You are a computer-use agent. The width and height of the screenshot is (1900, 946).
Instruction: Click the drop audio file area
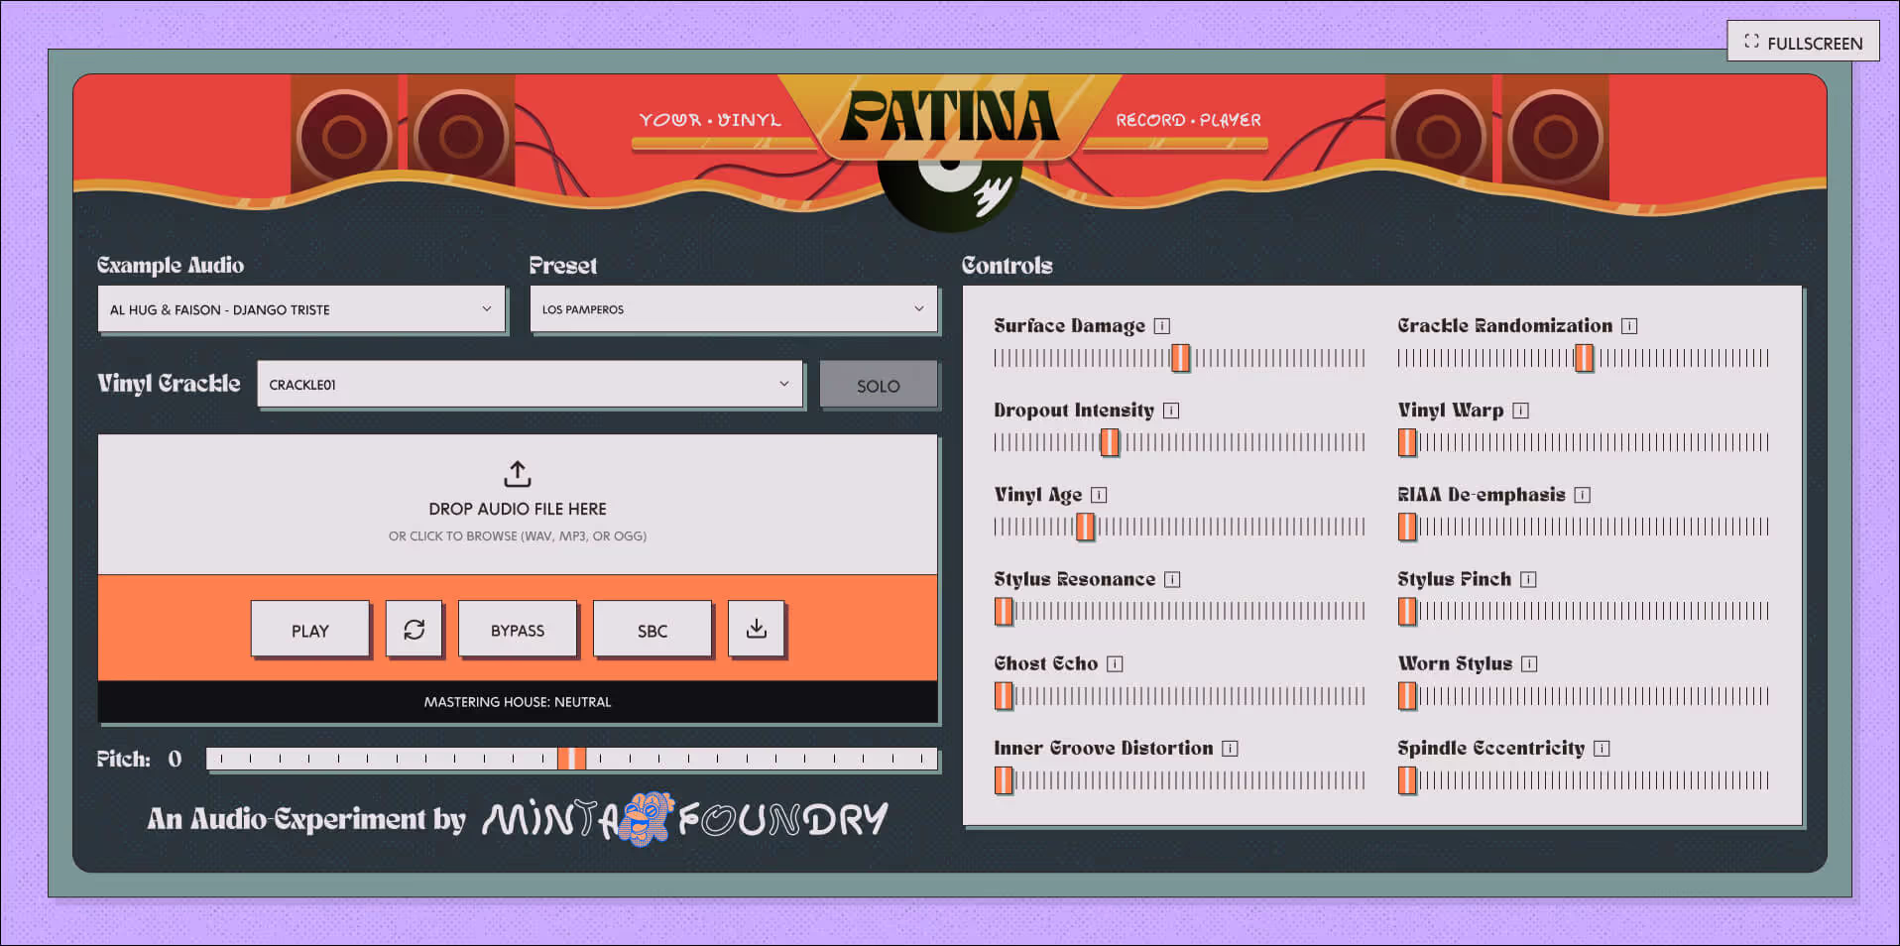pyautogui.click(x=518, y=504)
